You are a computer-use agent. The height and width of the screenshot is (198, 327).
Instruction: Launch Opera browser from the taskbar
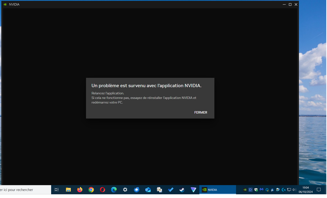click(102, 190)
